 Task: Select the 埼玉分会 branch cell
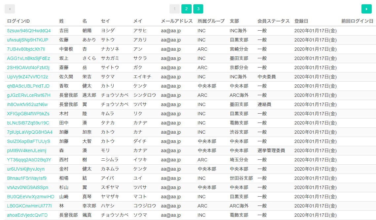click(x=239, y=160)
